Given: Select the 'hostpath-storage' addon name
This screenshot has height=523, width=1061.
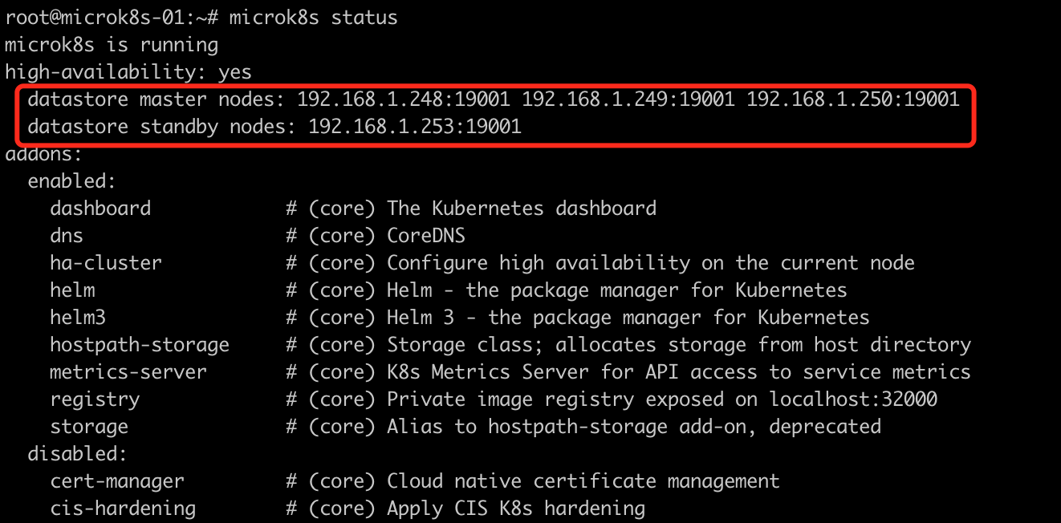Looking at the screenshot, I should [140, 345].
